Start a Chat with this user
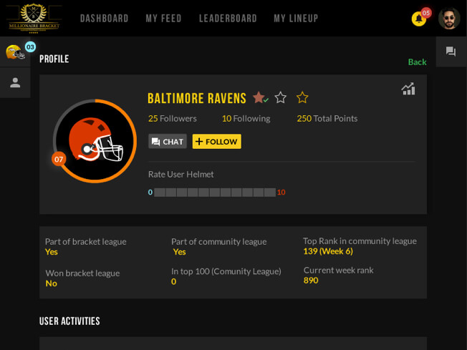Image resolution: width=467 pixels, height=350 pixels. (x=168, y=142)
